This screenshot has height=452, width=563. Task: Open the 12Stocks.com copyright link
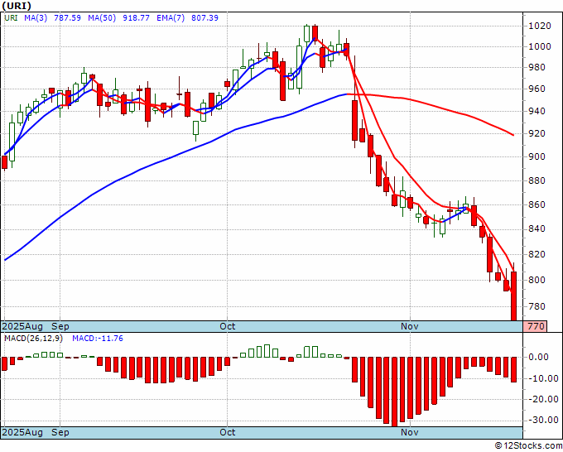click(528, 446)
